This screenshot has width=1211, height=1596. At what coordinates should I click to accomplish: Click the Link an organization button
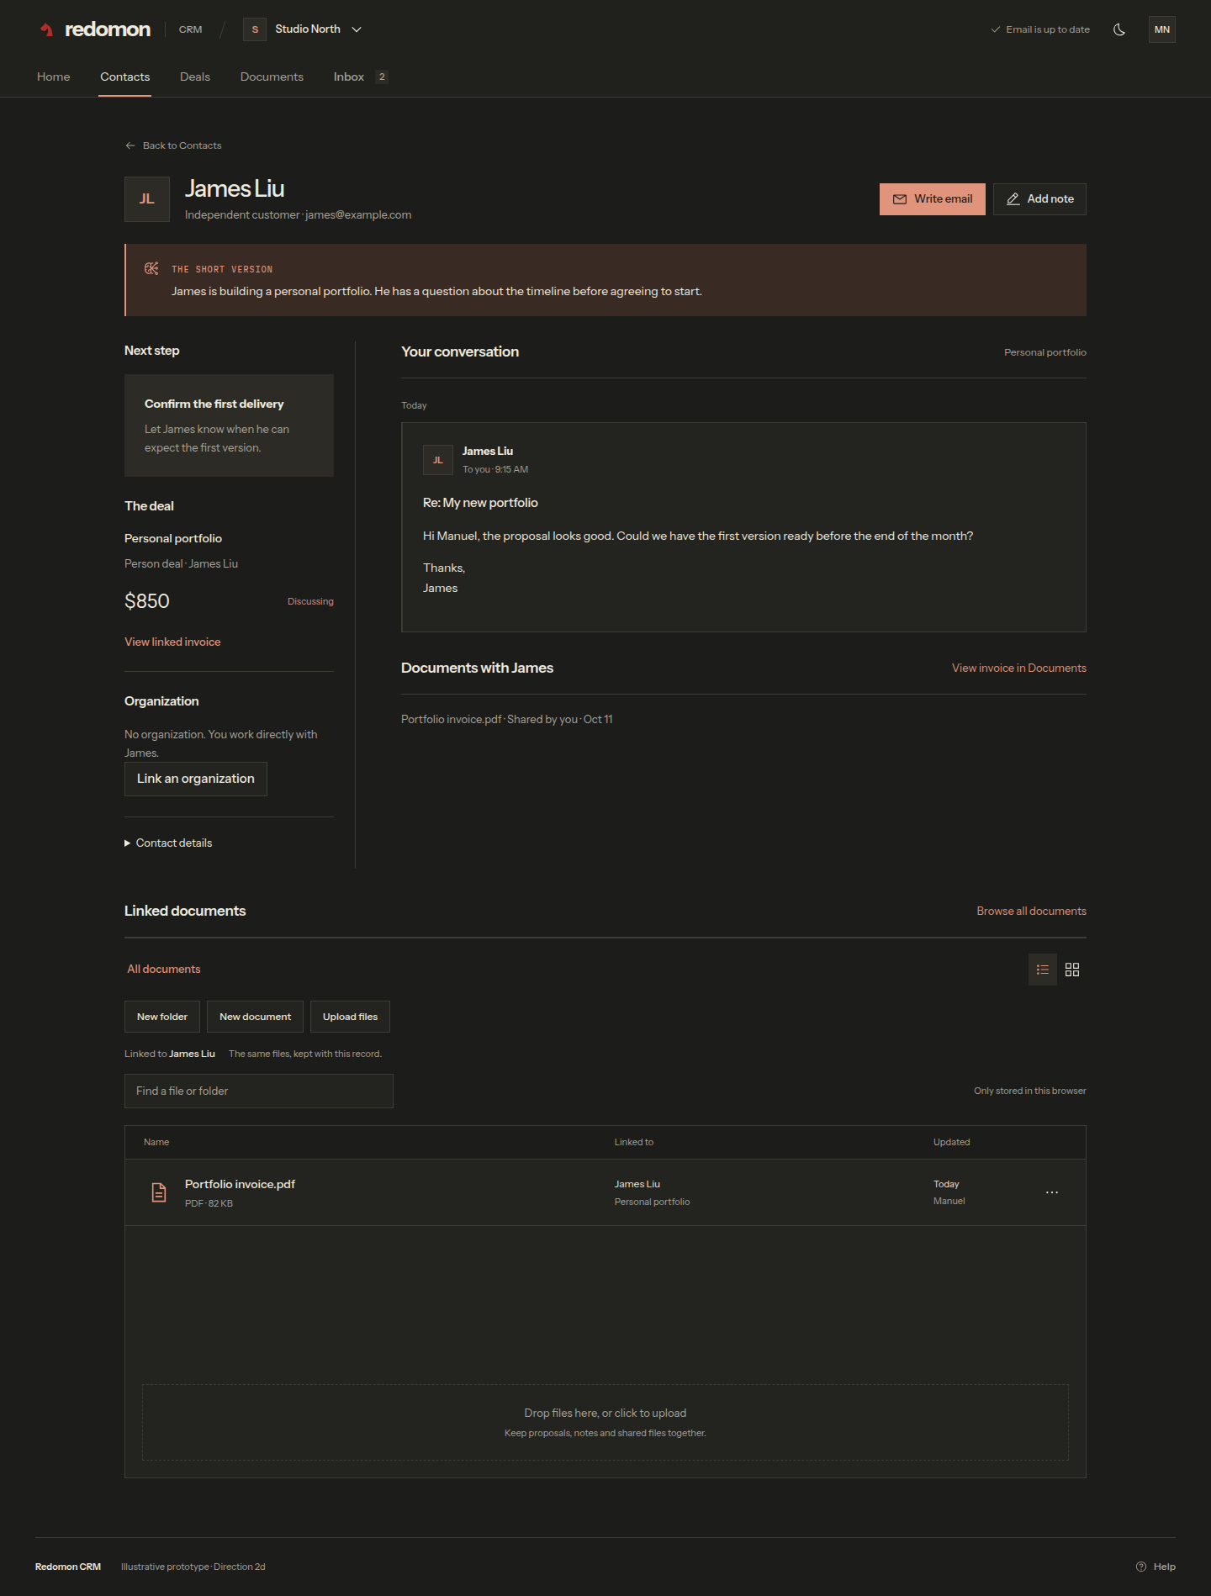click(x=196, y=779)
